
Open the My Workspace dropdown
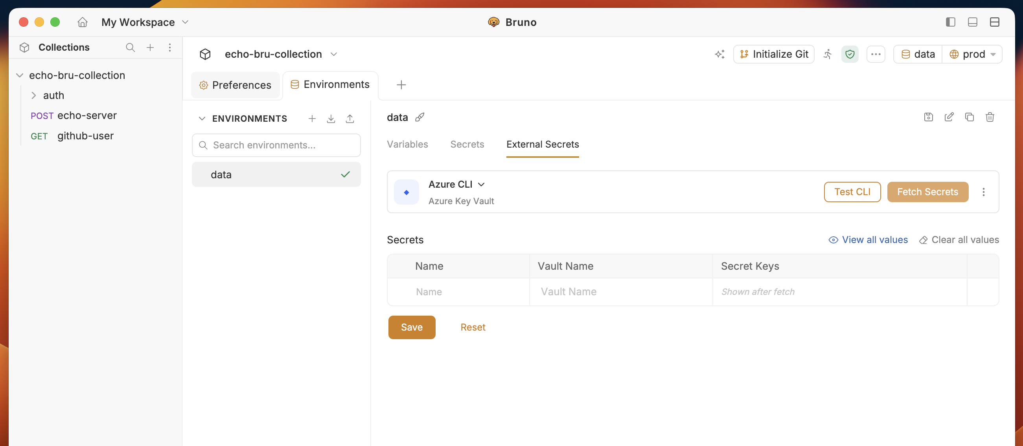tap(145, 22)
